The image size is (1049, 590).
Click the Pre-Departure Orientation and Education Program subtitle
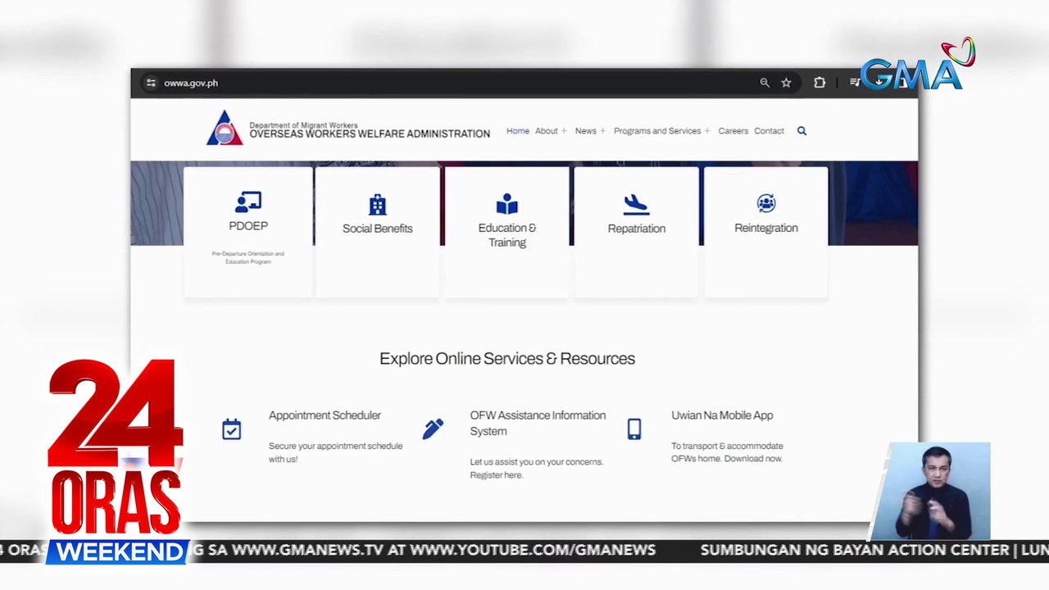point(247,257)
